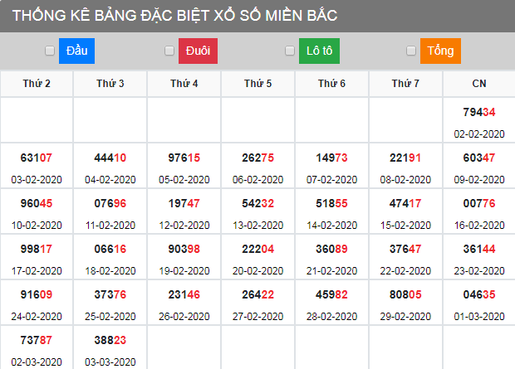Screen dimensions: 515x369
Task: Click the CN column header
Action: coord(479,84)
